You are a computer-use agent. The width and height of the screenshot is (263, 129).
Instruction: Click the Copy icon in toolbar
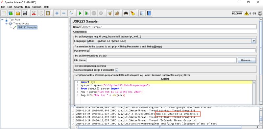41,13
